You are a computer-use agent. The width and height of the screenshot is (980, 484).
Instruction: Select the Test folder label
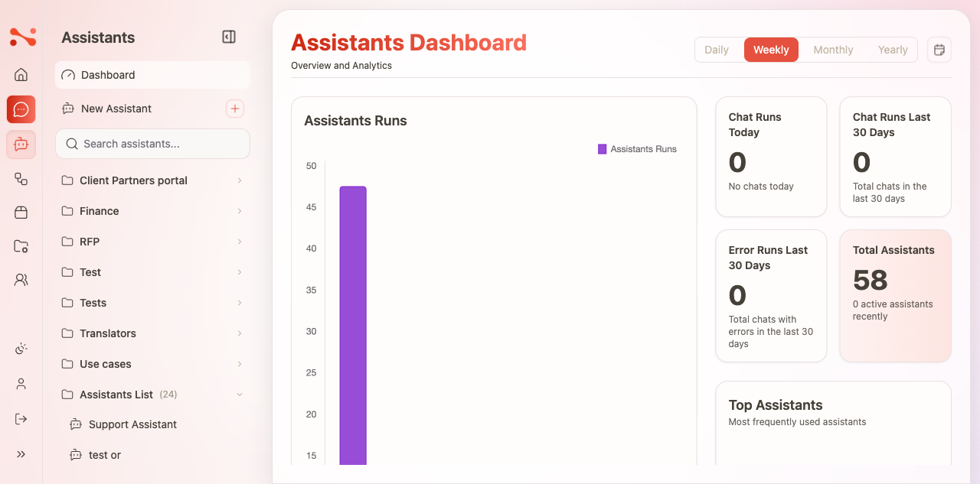pyautogui.click(x=90, y=272)
